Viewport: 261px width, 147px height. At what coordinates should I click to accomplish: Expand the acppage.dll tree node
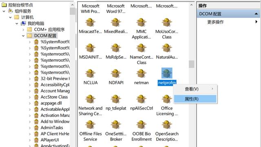30,103
